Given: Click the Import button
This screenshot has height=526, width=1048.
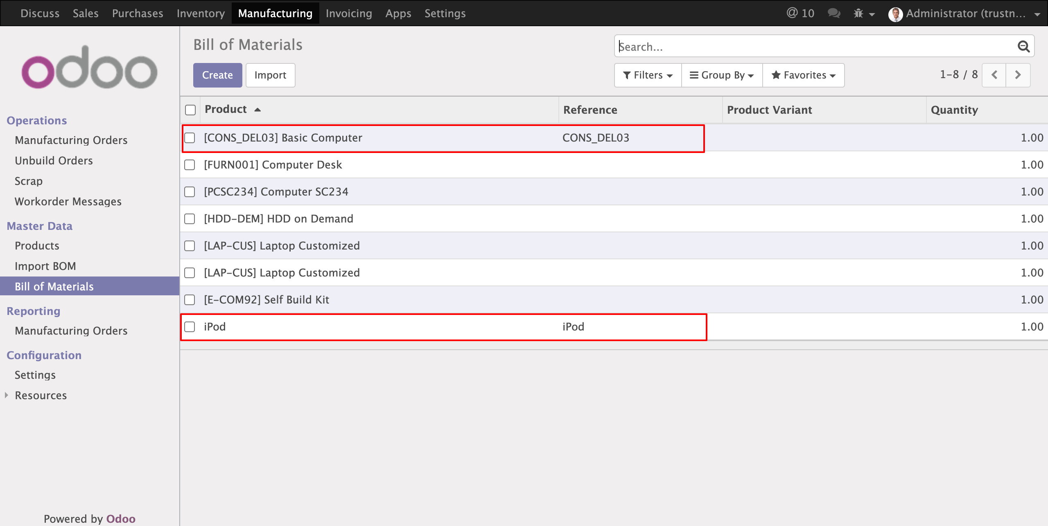Looking at the screenshot, I should (x=270, y=75).
